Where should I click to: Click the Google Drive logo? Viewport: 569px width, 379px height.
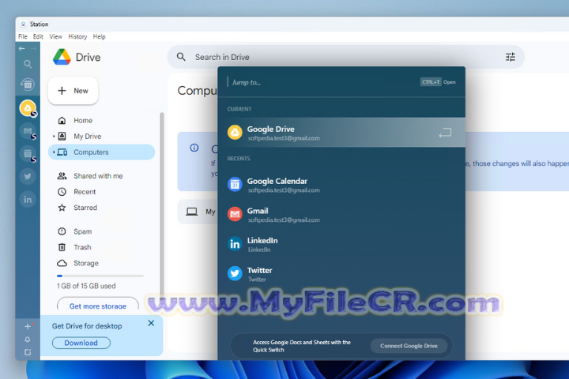pyautogui.click(x=62, y=57)
